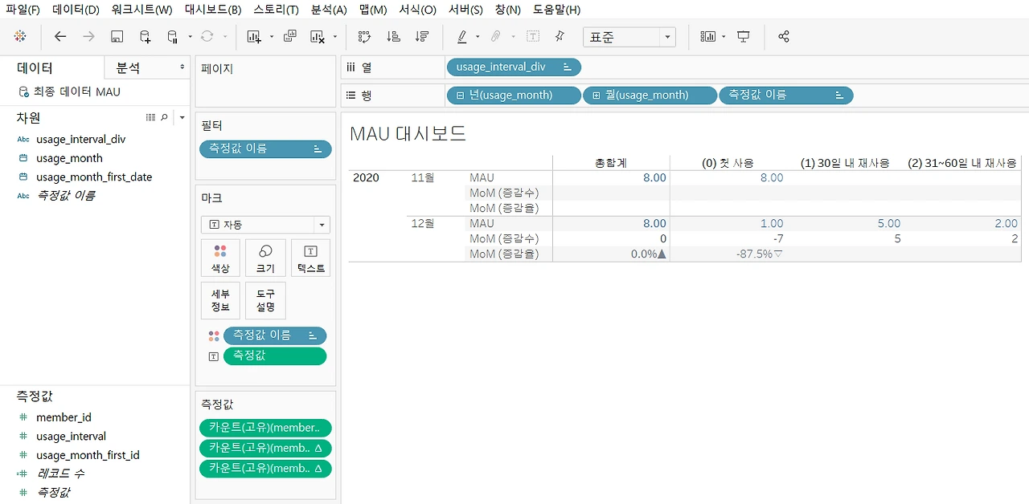Select the 레코드 수 measure field
Viewport: 1029px width, 504px height.
click(60, 474)
